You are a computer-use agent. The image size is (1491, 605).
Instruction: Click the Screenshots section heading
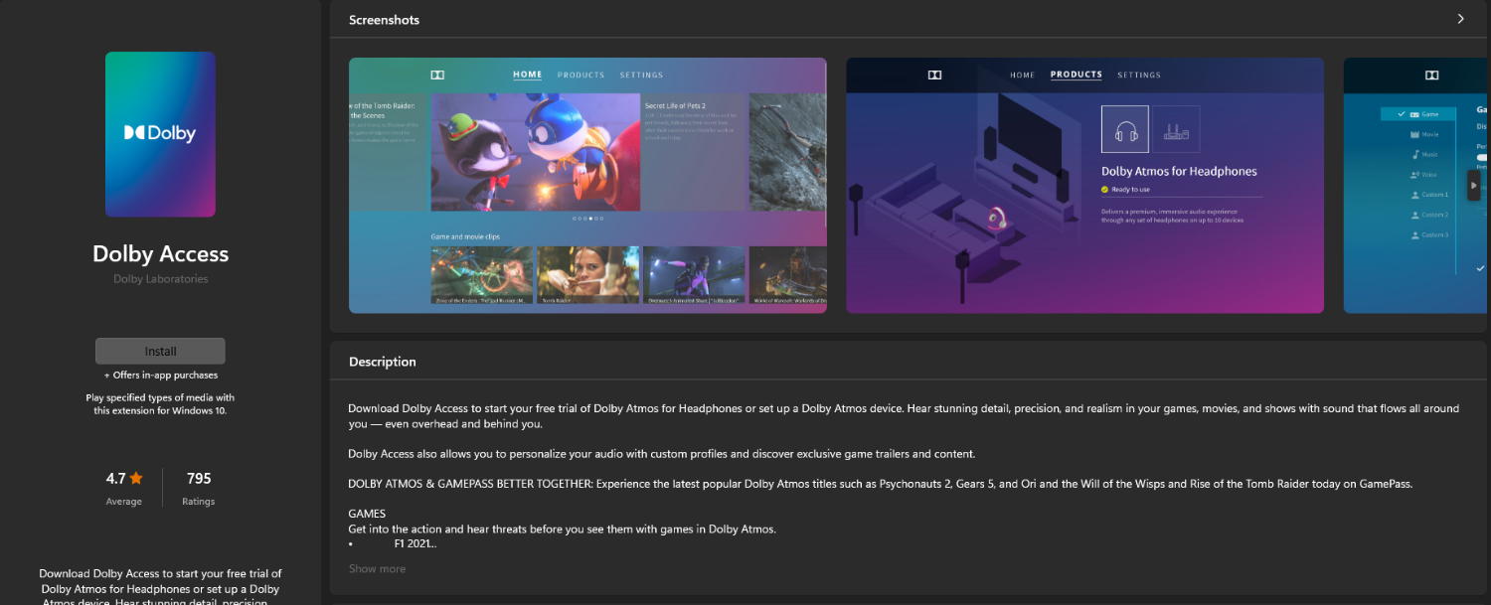pyautogui.click(x=384, y=20)
